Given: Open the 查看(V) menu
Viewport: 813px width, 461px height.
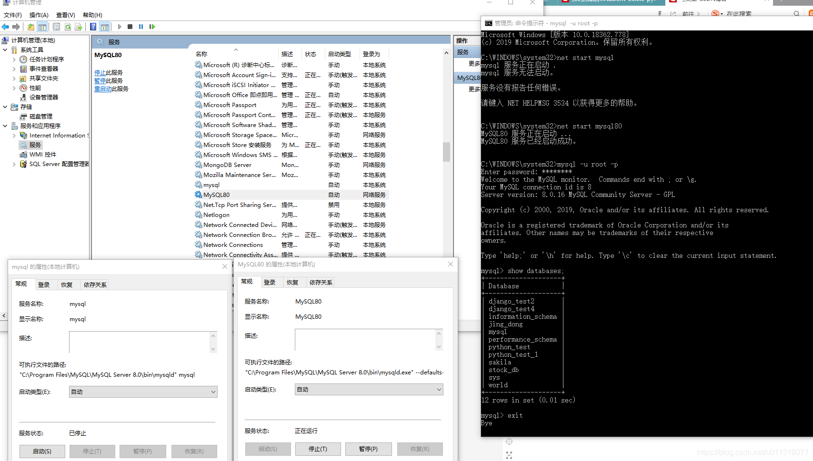Looking at the screenshot, I should pyautogui.click(x=66, y=15).
